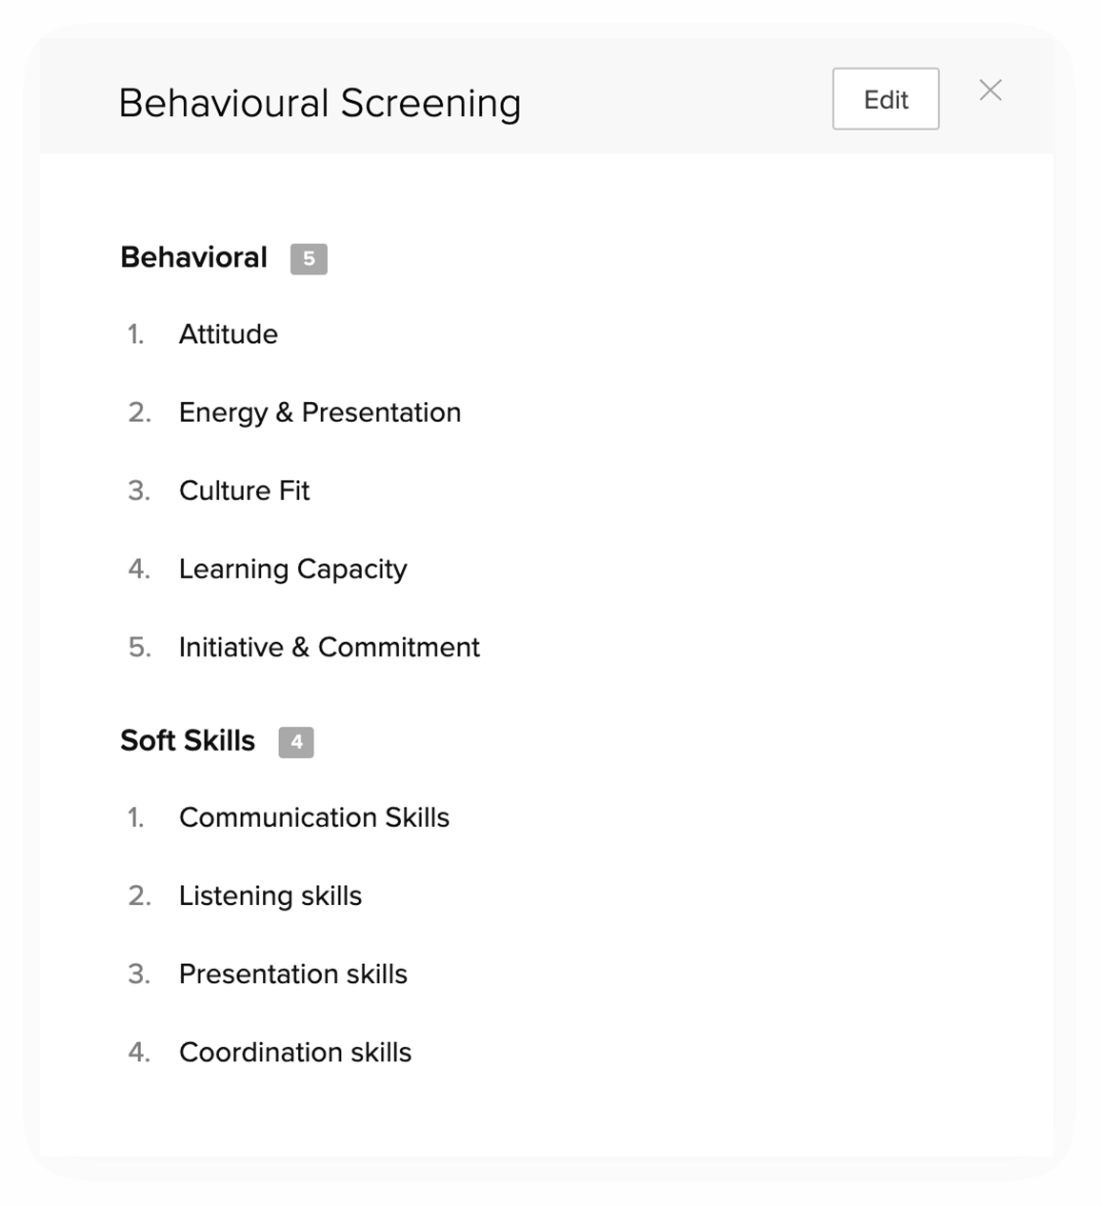Click the Attitude list item
The image size is (1101, 1206).
click(229, 334)
